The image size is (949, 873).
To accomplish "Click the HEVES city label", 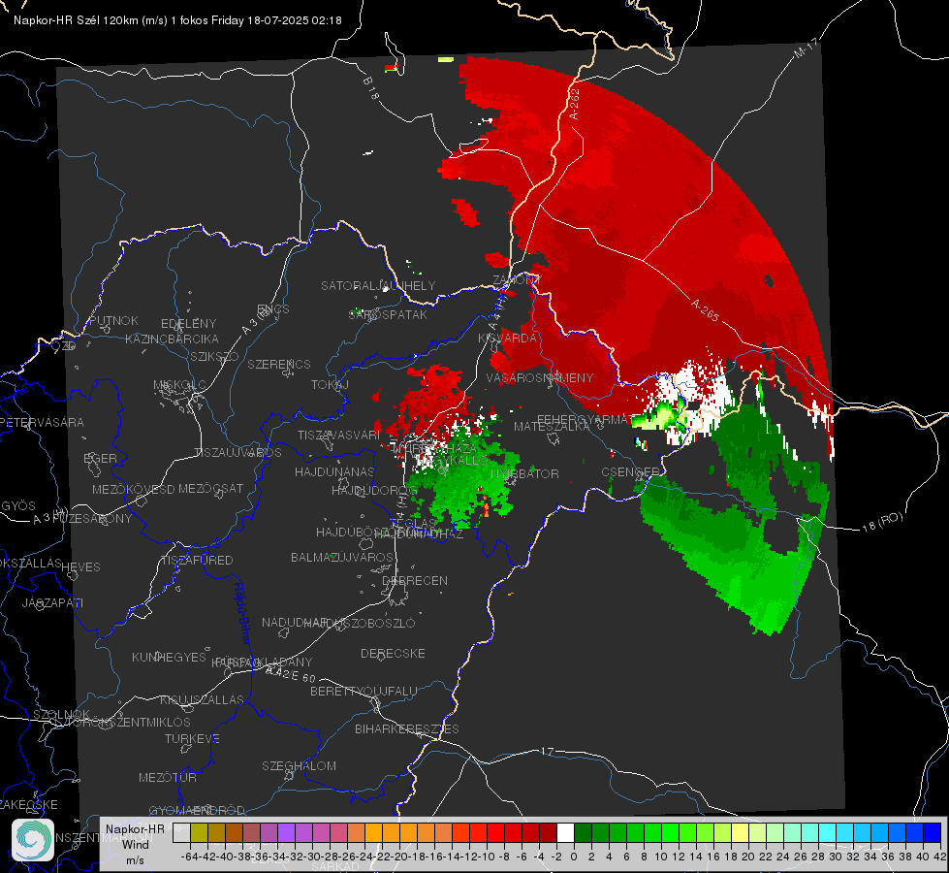I will point(80,567).
